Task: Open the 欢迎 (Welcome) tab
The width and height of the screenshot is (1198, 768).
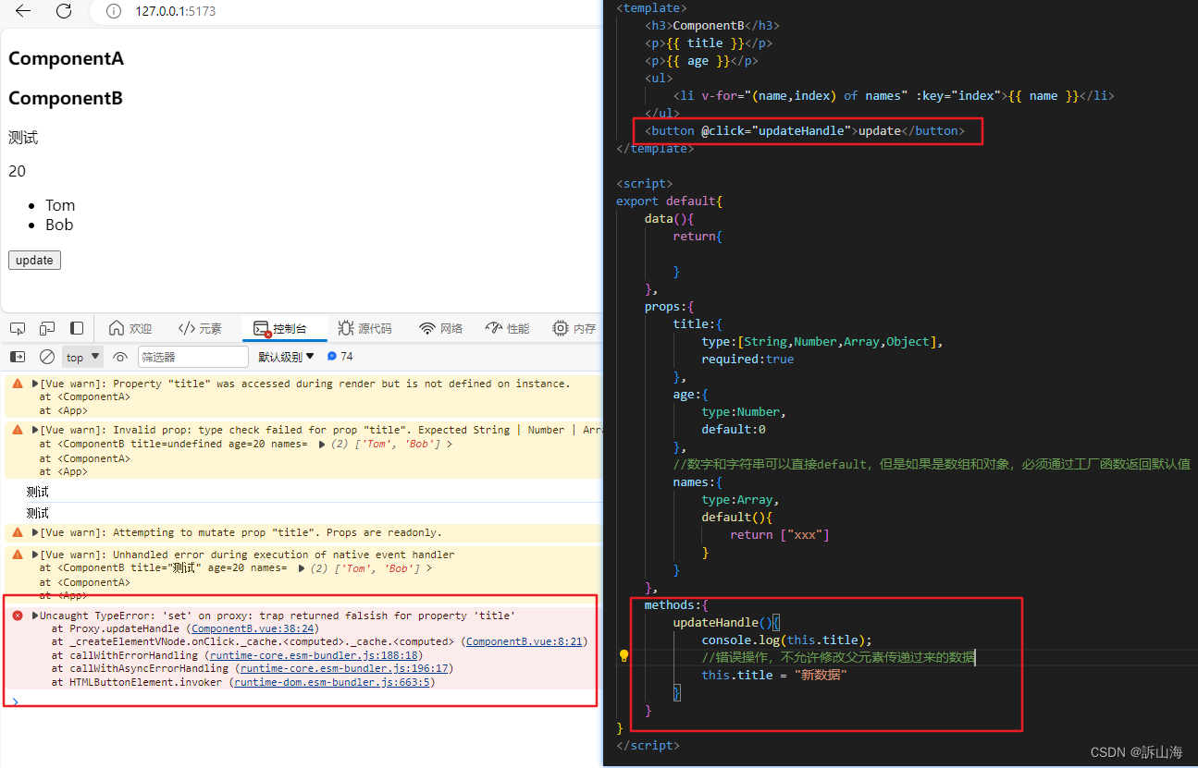Action: pyautogui.click(x=130, y=328)
